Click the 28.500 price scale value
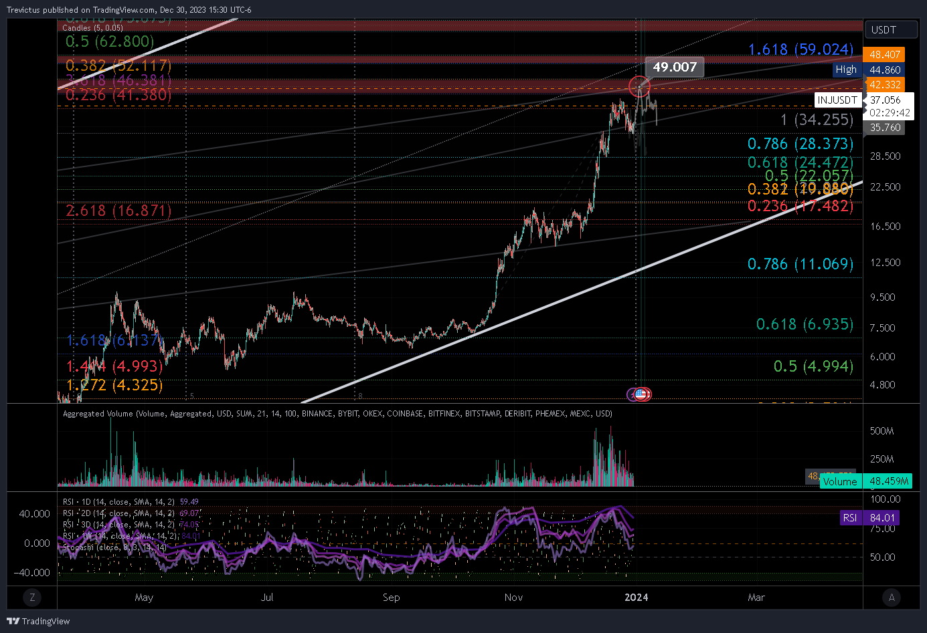This screenshot has width=927, height=633. (885, 156)
